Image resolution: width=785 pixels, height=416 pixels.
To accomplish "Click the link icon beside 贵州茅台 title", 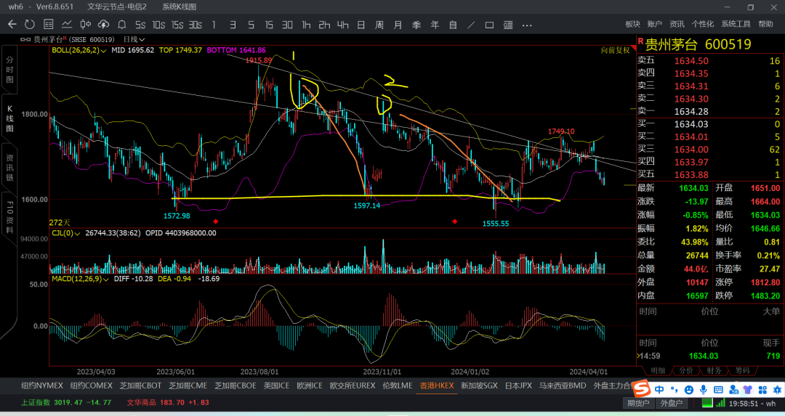I will coord(25,39).
